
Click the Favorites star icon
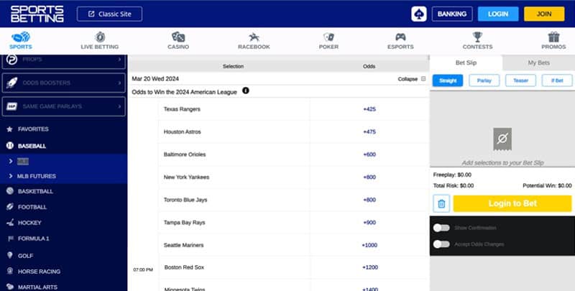[x=9, y=129]
